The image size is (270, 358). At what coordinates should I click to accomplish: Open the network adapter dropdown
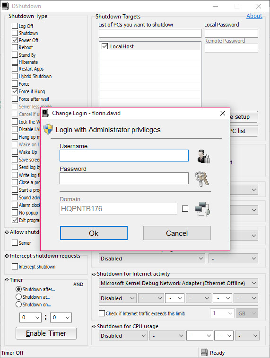(x=178, y=283)
